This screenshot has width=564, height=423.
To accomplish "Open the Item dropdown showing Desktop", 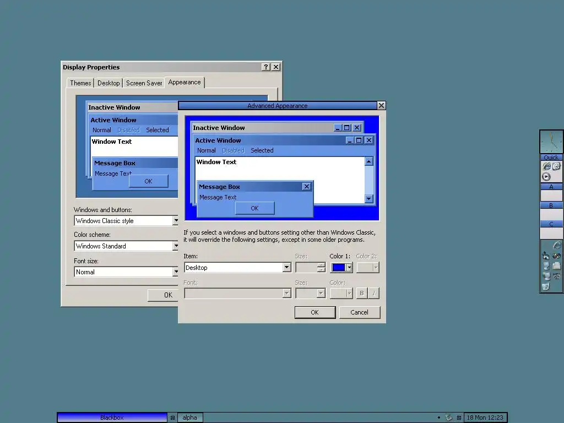I will pyautogui.click(x=286, y=268).
